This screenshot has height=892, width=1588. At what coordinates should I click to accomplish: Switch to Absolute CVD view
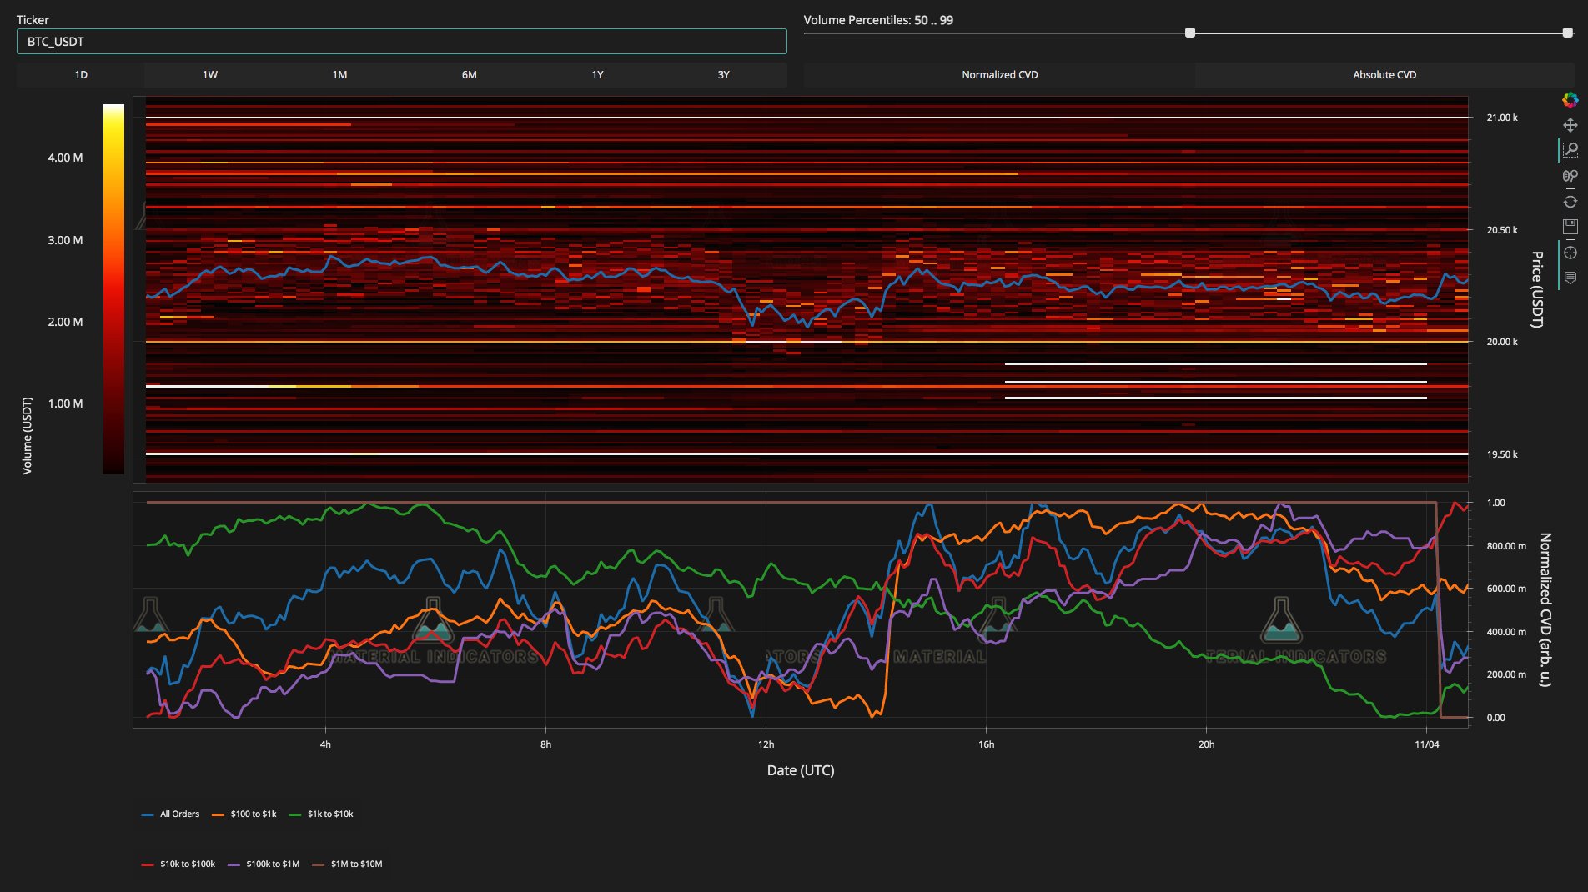[1384, 75]
